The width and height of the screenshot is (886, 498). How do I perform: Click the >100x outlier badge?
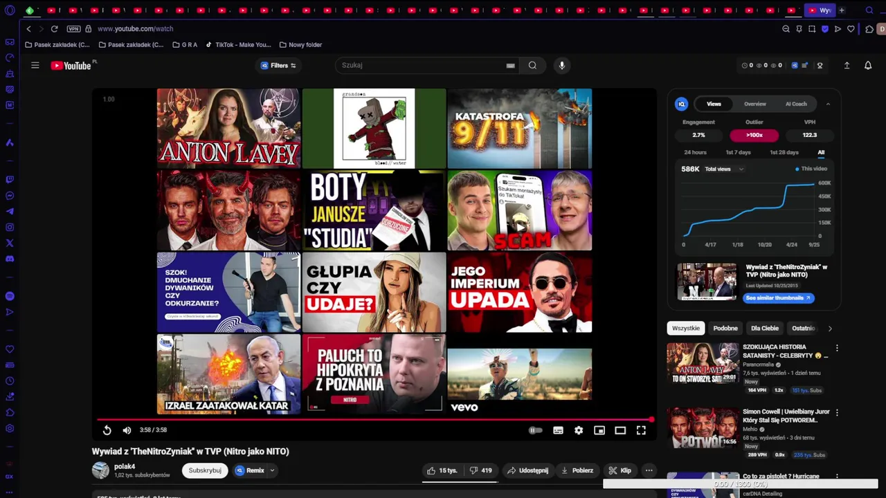coord(754,136)
